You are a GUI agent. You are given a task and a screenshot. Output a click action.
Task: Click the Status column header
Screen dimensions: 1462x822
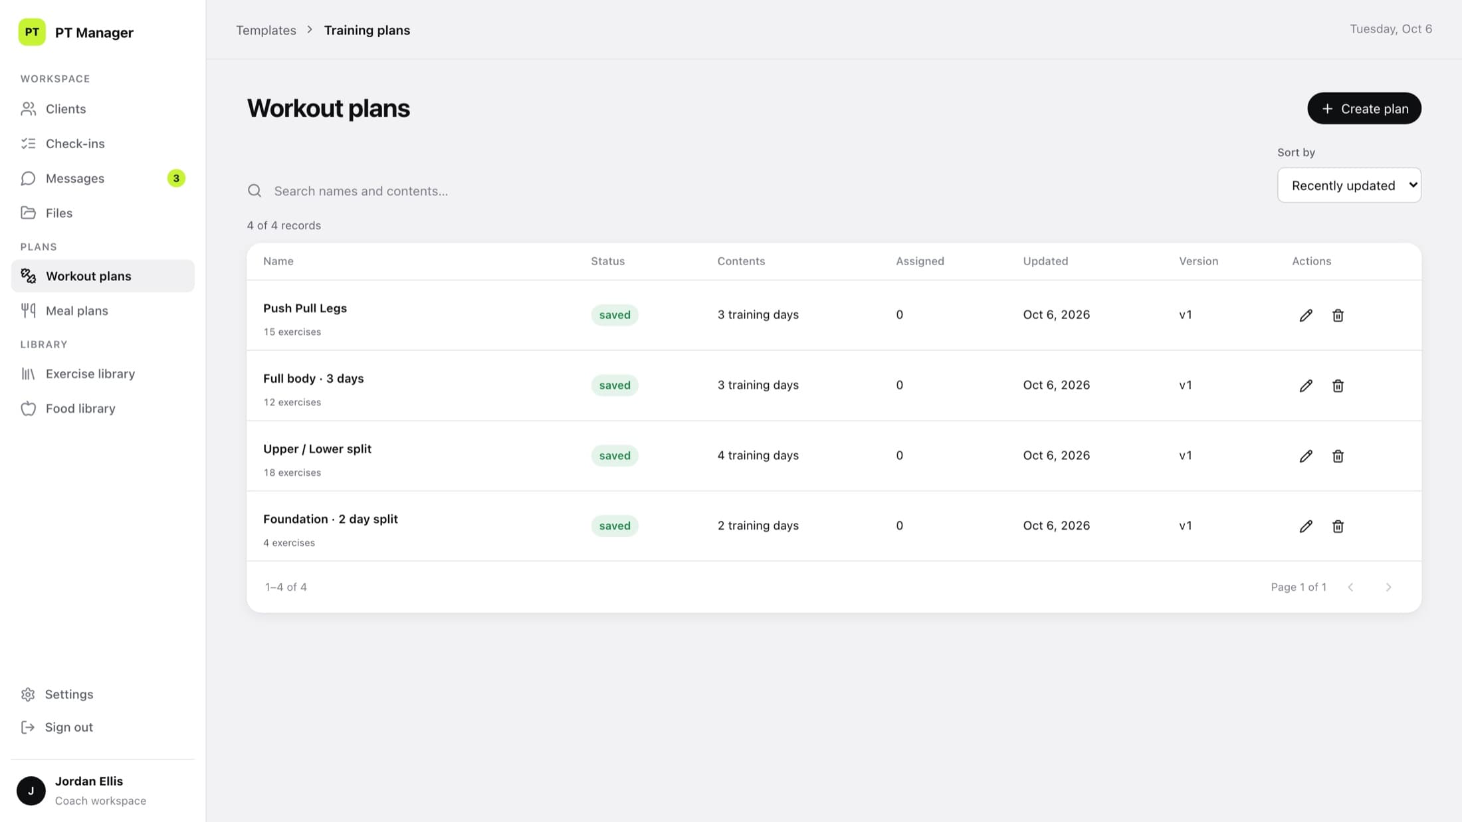coord(607,261)
